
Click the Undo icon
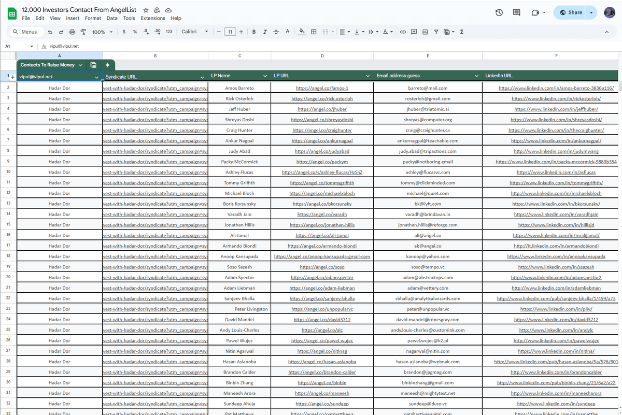(50, 32)
